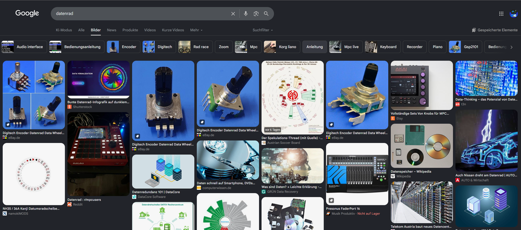
Task: Open the Suchfilter dropdown
Action: point(263,30)
